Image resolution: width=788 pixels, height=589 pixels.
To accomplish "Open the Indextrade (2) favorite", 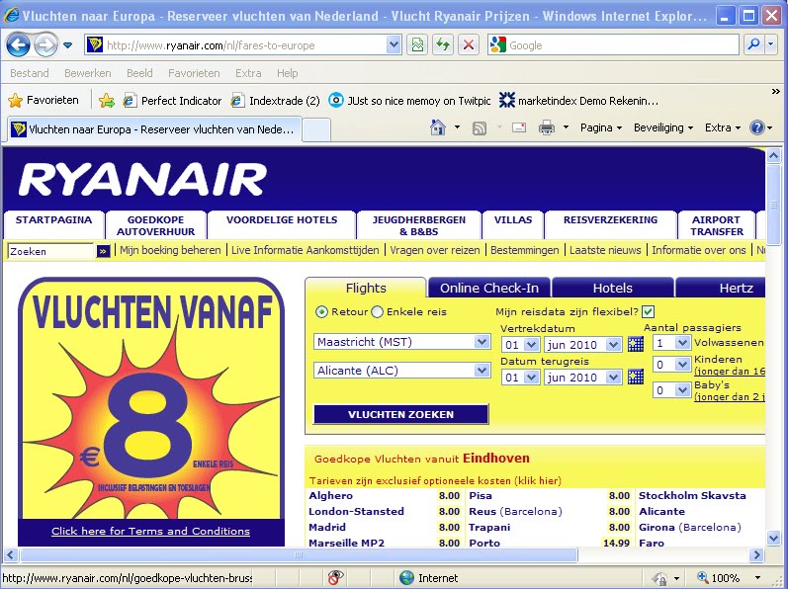I will click(275, 101).
